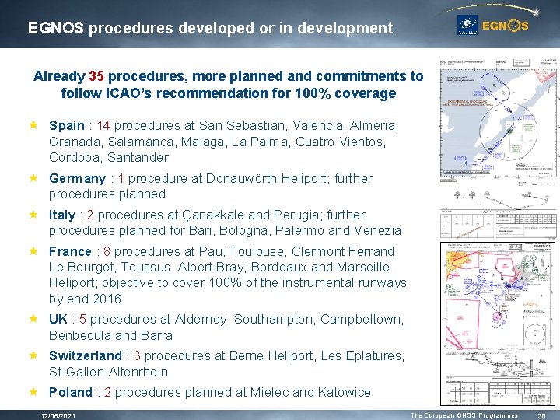Click the 'Poland' country heading

[x=71, y=392]
